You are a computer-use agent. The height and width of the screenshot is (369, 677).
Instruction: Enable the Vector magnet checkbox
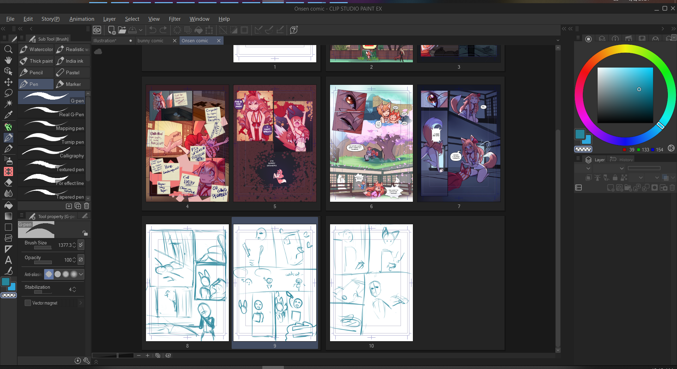click(28, 303)
